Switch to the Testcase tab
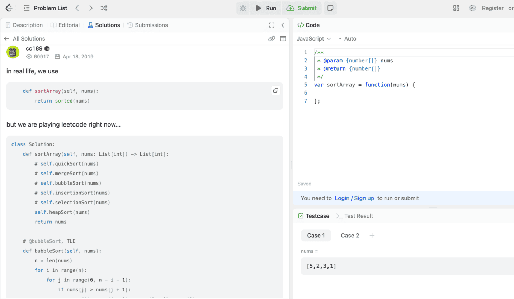The height and width of the screenshot is (299, 514). [314, 216]
